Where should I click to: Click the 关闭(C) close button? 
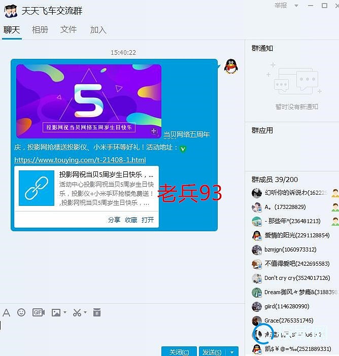tap(179, 352)
